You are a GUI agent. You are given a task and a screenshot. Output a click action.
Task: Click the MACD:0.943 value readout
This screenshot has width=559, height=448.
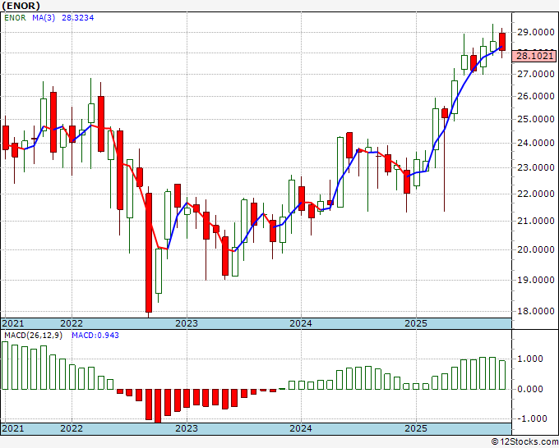95,336
